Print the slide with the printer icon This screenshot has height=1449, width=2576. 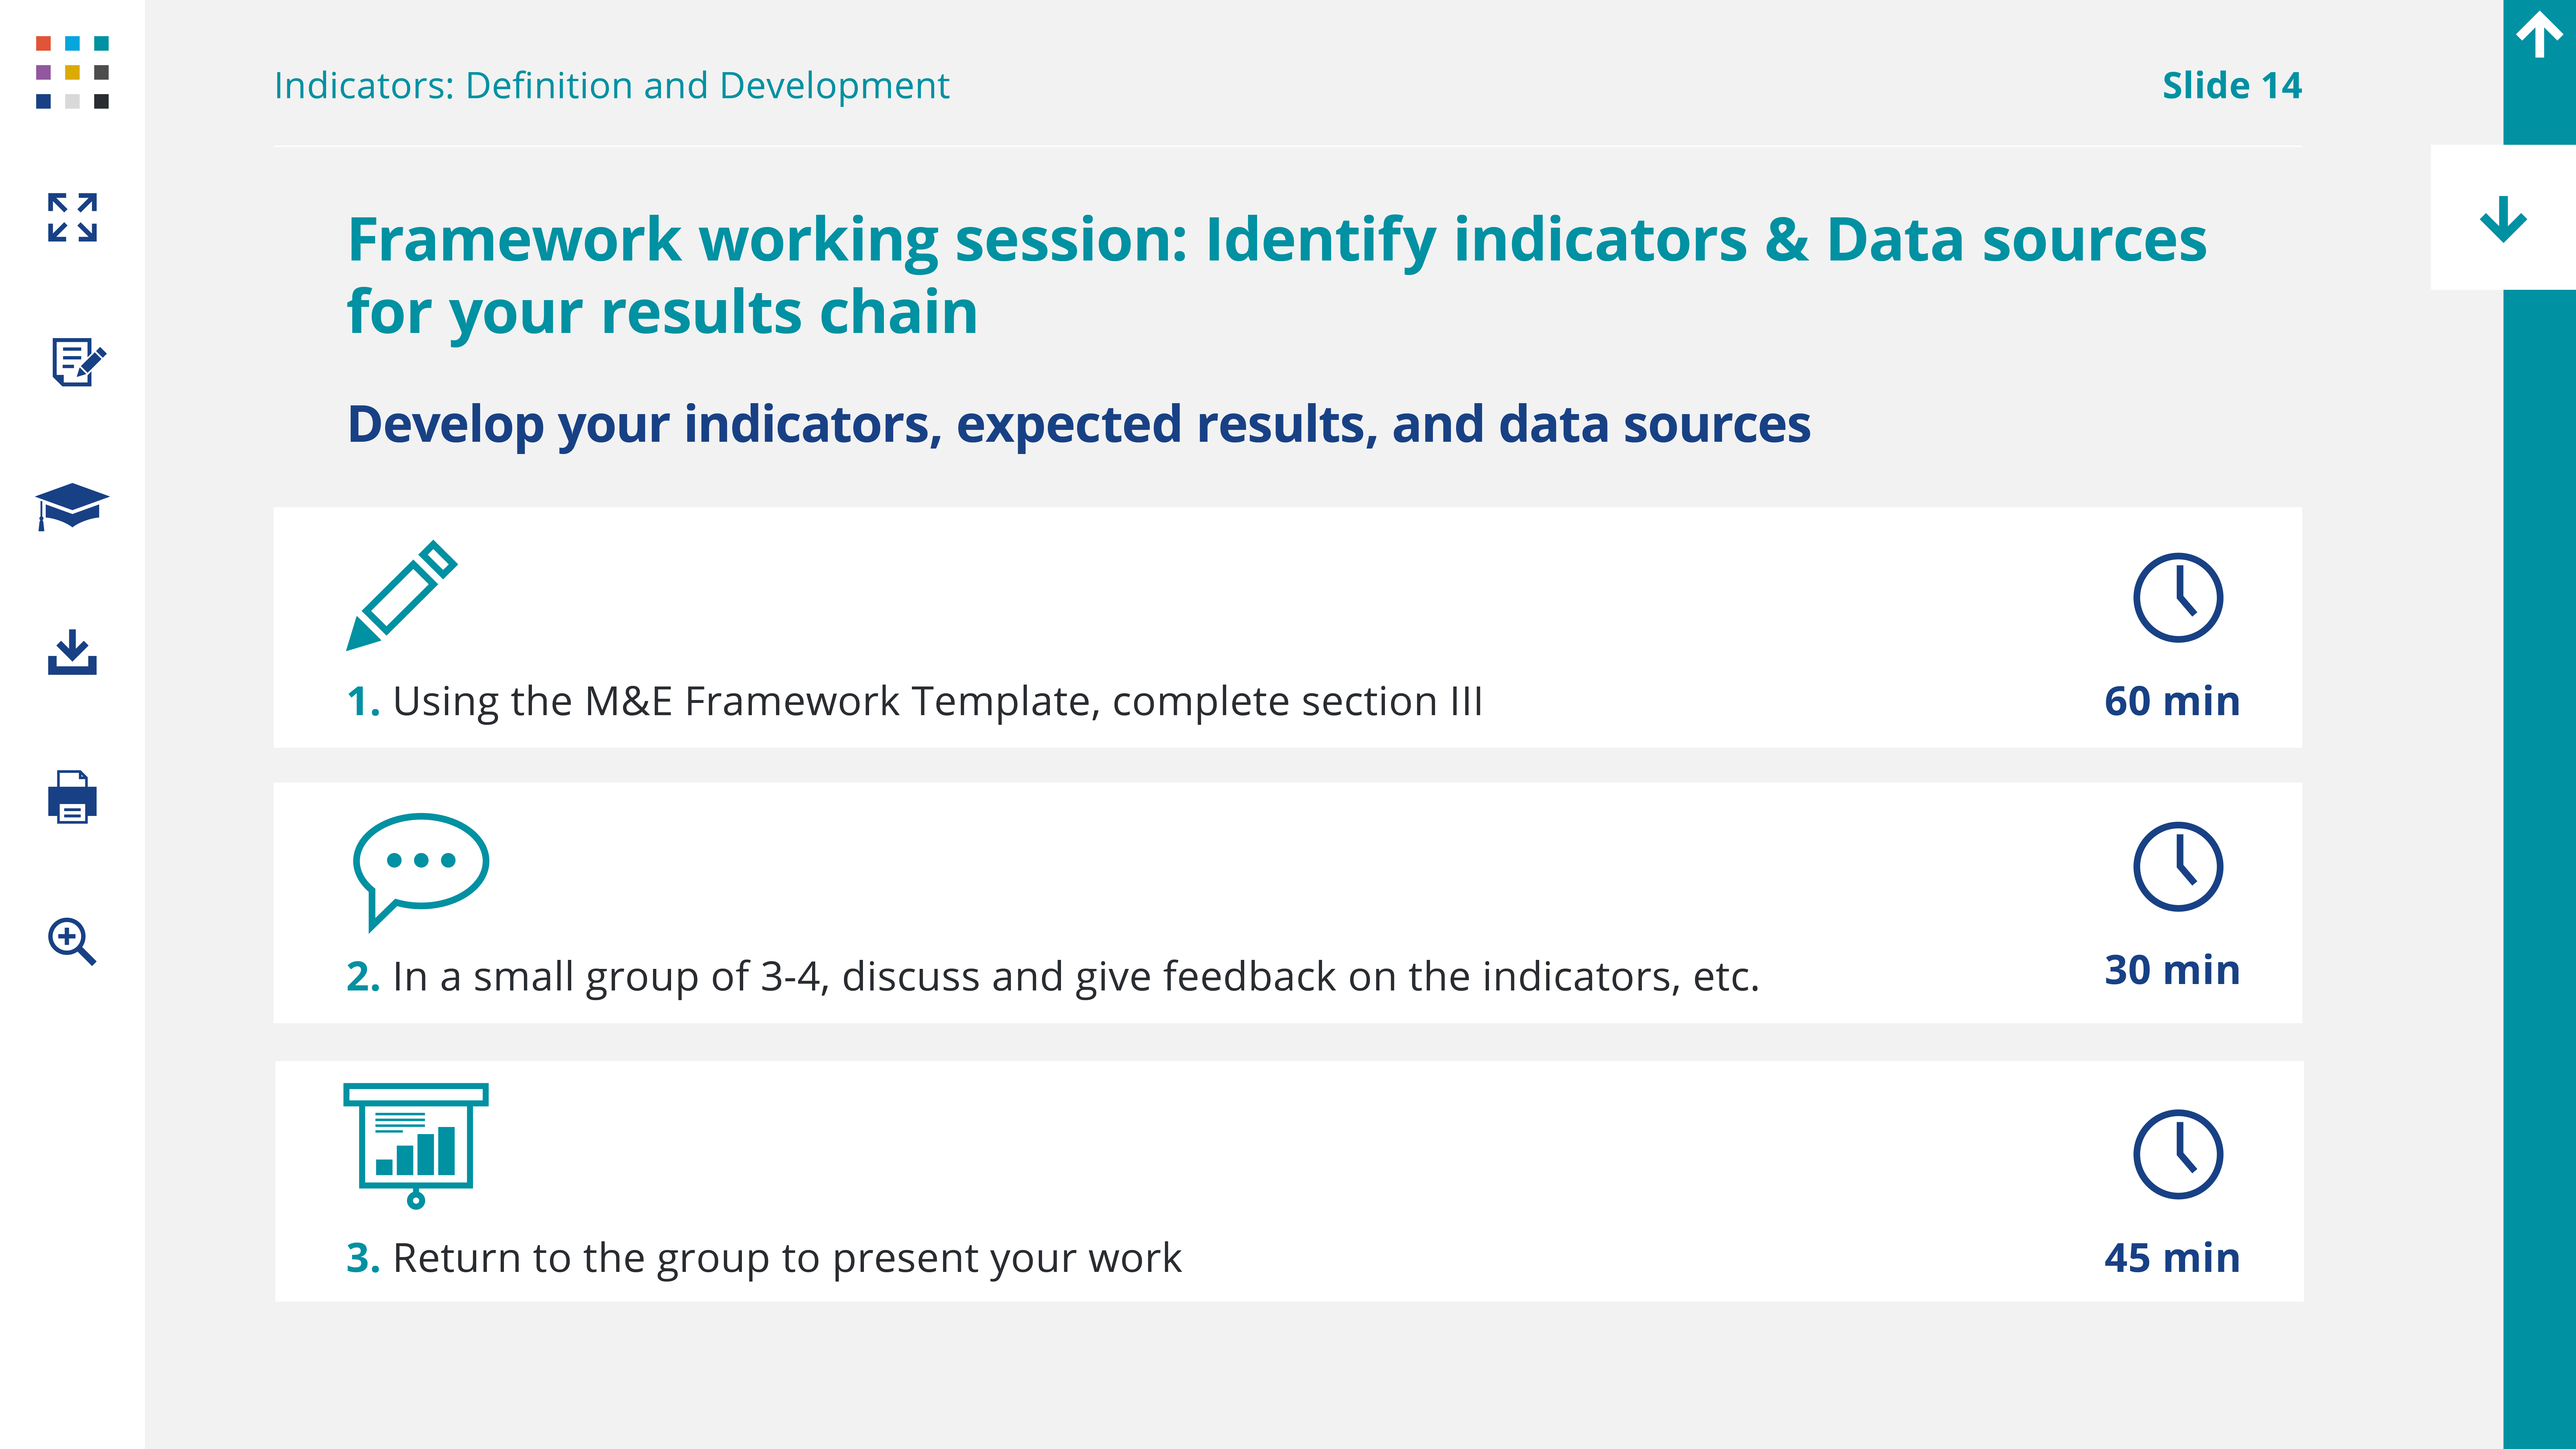[x=72, y=797]
